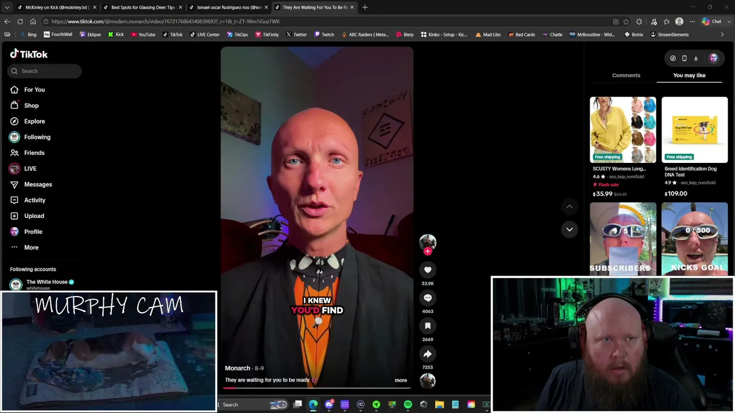This screenshot has width=735, height=413.
Task: Go to the previous video arrow
Action: coord(570,206)
